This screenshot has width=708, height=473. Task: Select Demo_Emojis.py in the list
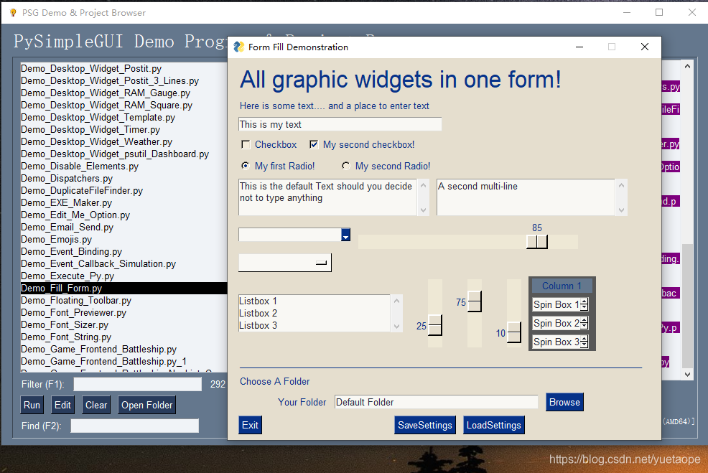coord(124,239)
